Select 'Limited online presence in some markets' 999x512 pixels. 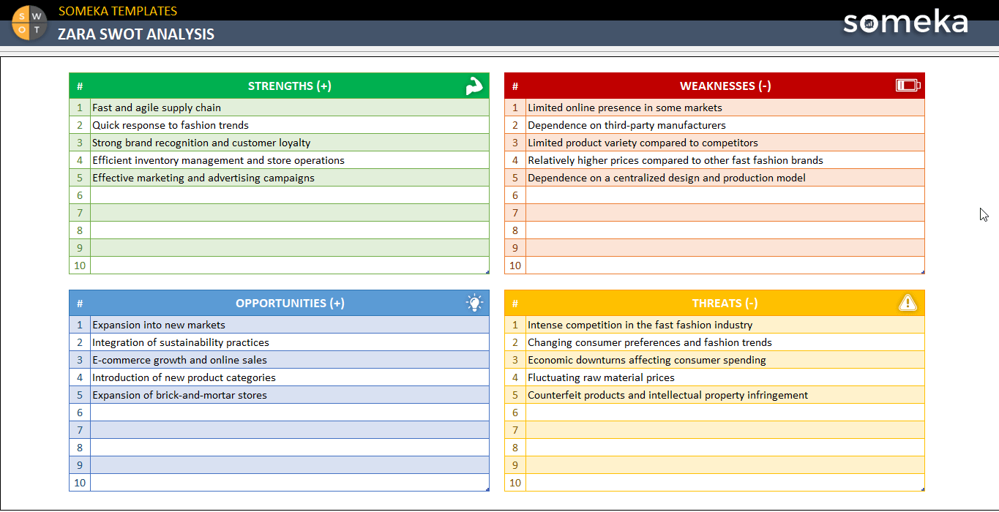725,108
